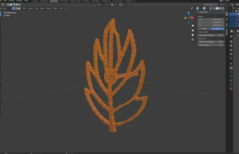Open the Output properties tab icon
Viewport: 239px width, 154px height.
click(x=231, y=46)
